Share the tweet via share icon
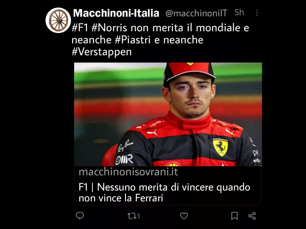This screenshot has height=229, width=306. tap(252, 216)
